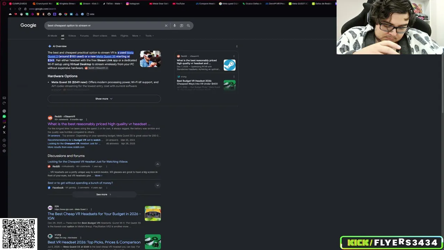Open options for the Reddit r/SteamVR source card
Screen dimensions: 444x250
pos(234,56)
